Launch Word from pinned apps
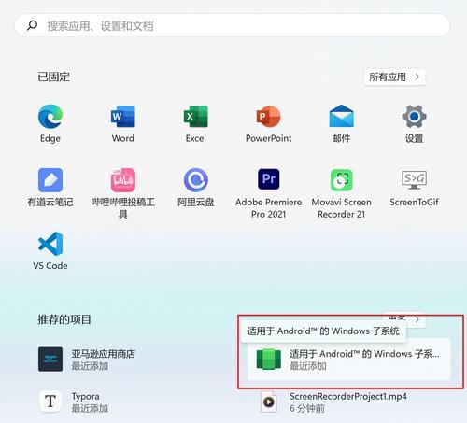This screenshot has width=467, height=423. click(x=123, y=117)
